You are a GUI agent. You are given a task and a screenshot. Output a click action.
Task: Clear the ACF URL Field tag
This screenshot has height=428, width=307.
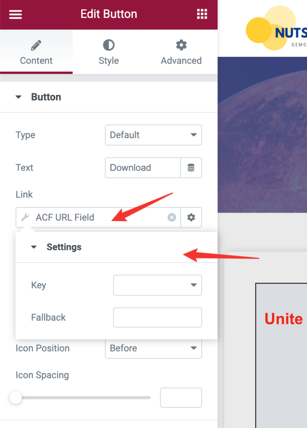click(172, 217)
